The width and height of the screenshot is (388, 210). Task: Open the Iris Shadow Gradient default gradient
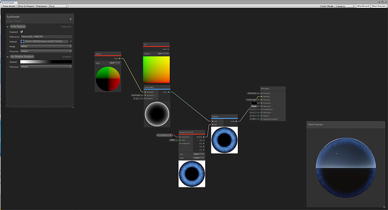tap(46, 62)
